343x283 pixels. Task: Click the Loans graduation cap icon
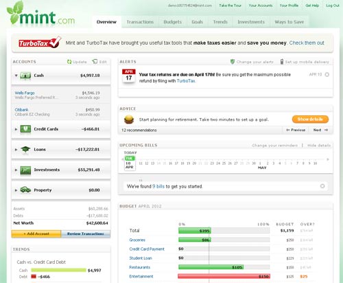[x=25, y=150]
